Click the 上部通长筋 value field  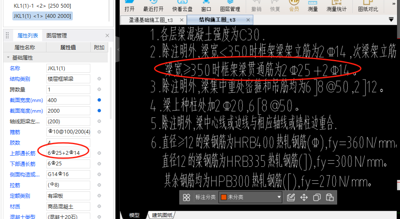[68, 153]
